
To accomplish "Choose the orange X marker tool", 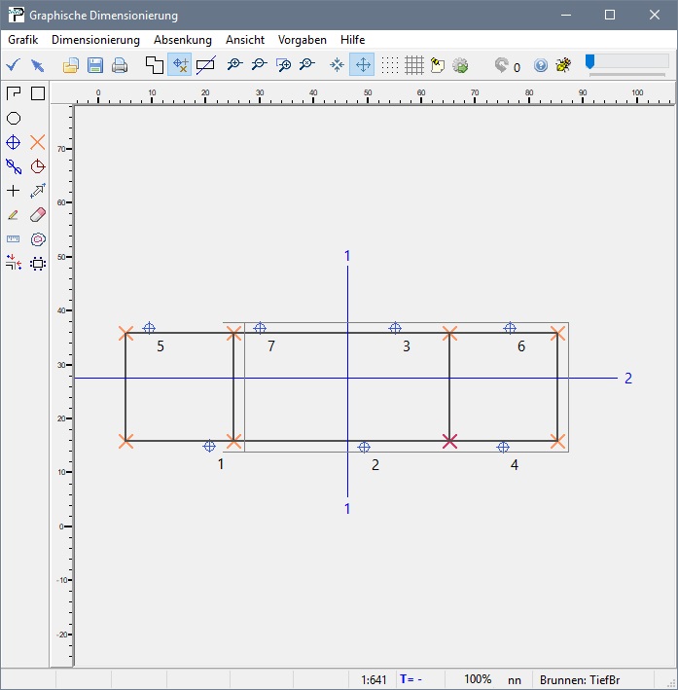I will coord(38,142).
